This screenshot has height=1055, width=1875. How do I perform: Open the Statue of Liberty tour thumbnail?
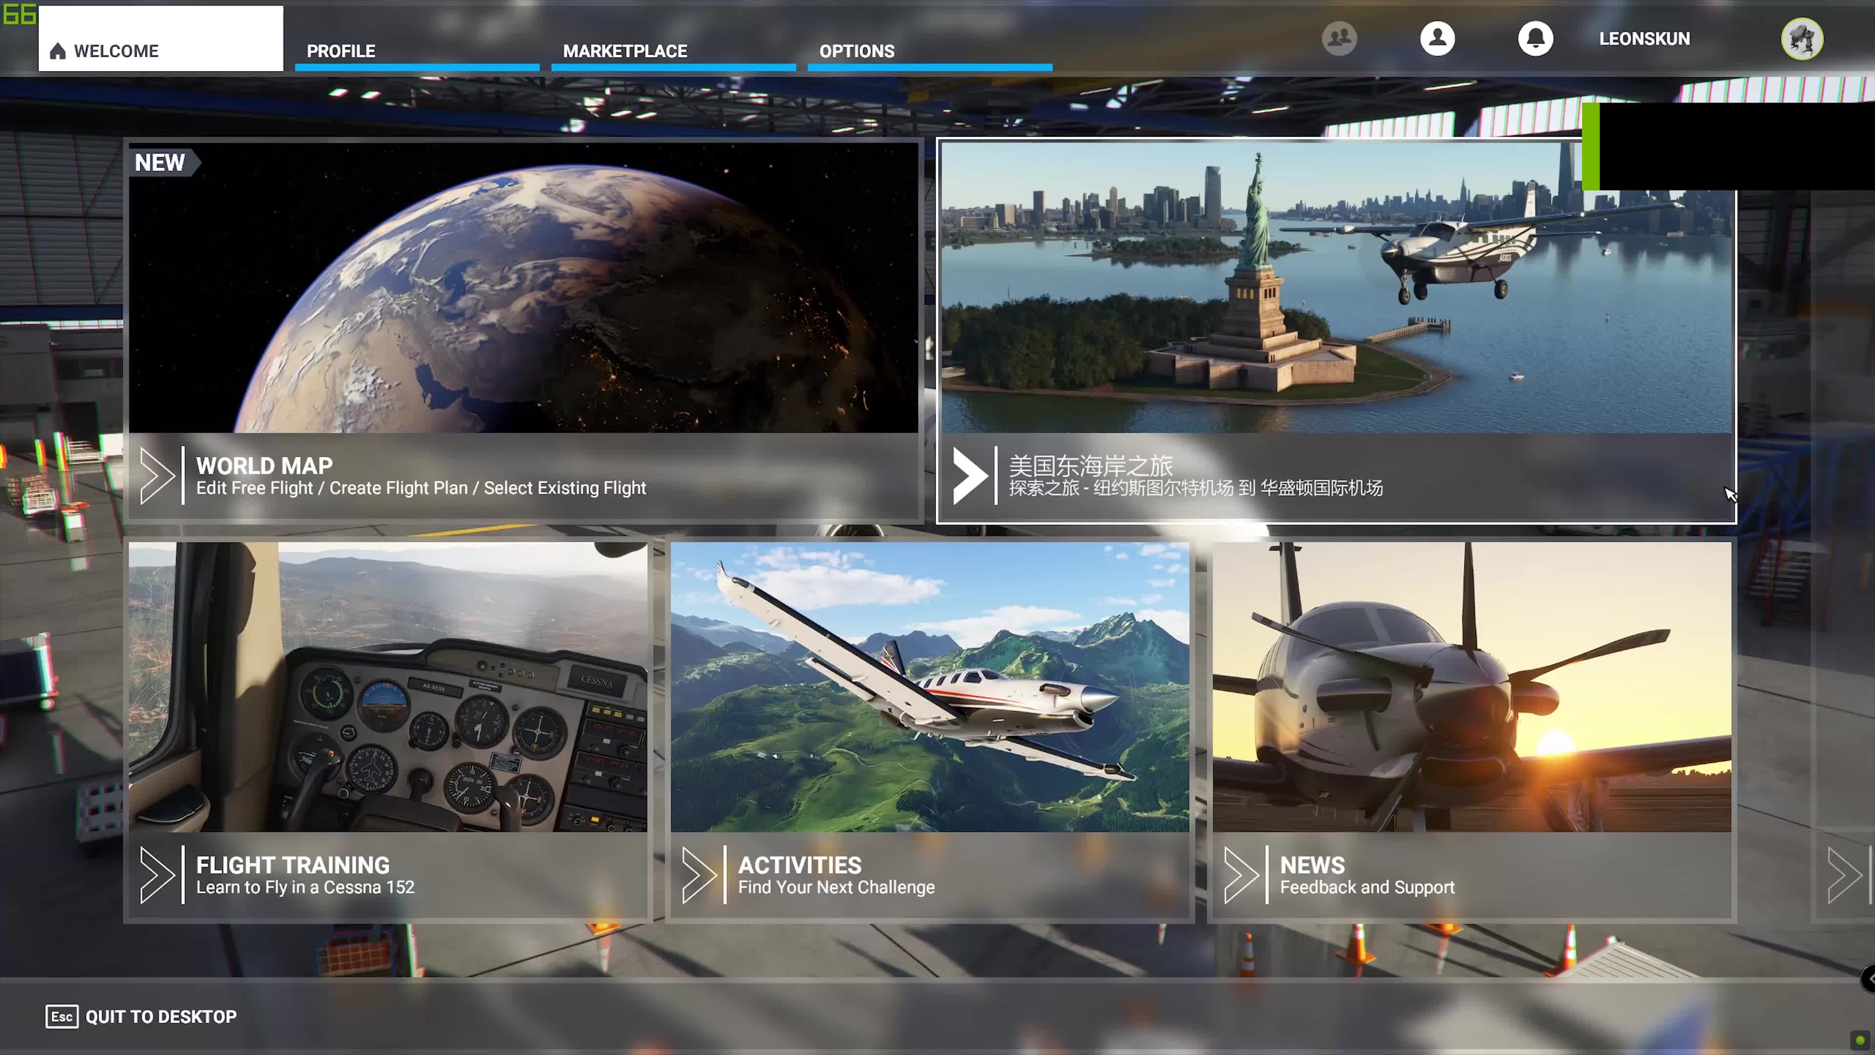pyautogui.click(x=1336, y=288)
